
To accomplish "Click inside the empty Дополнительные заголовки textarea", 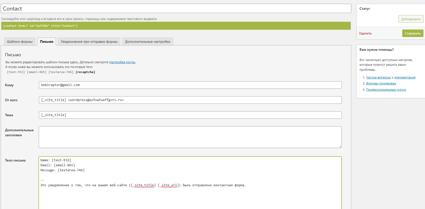I will click(190, 137).
